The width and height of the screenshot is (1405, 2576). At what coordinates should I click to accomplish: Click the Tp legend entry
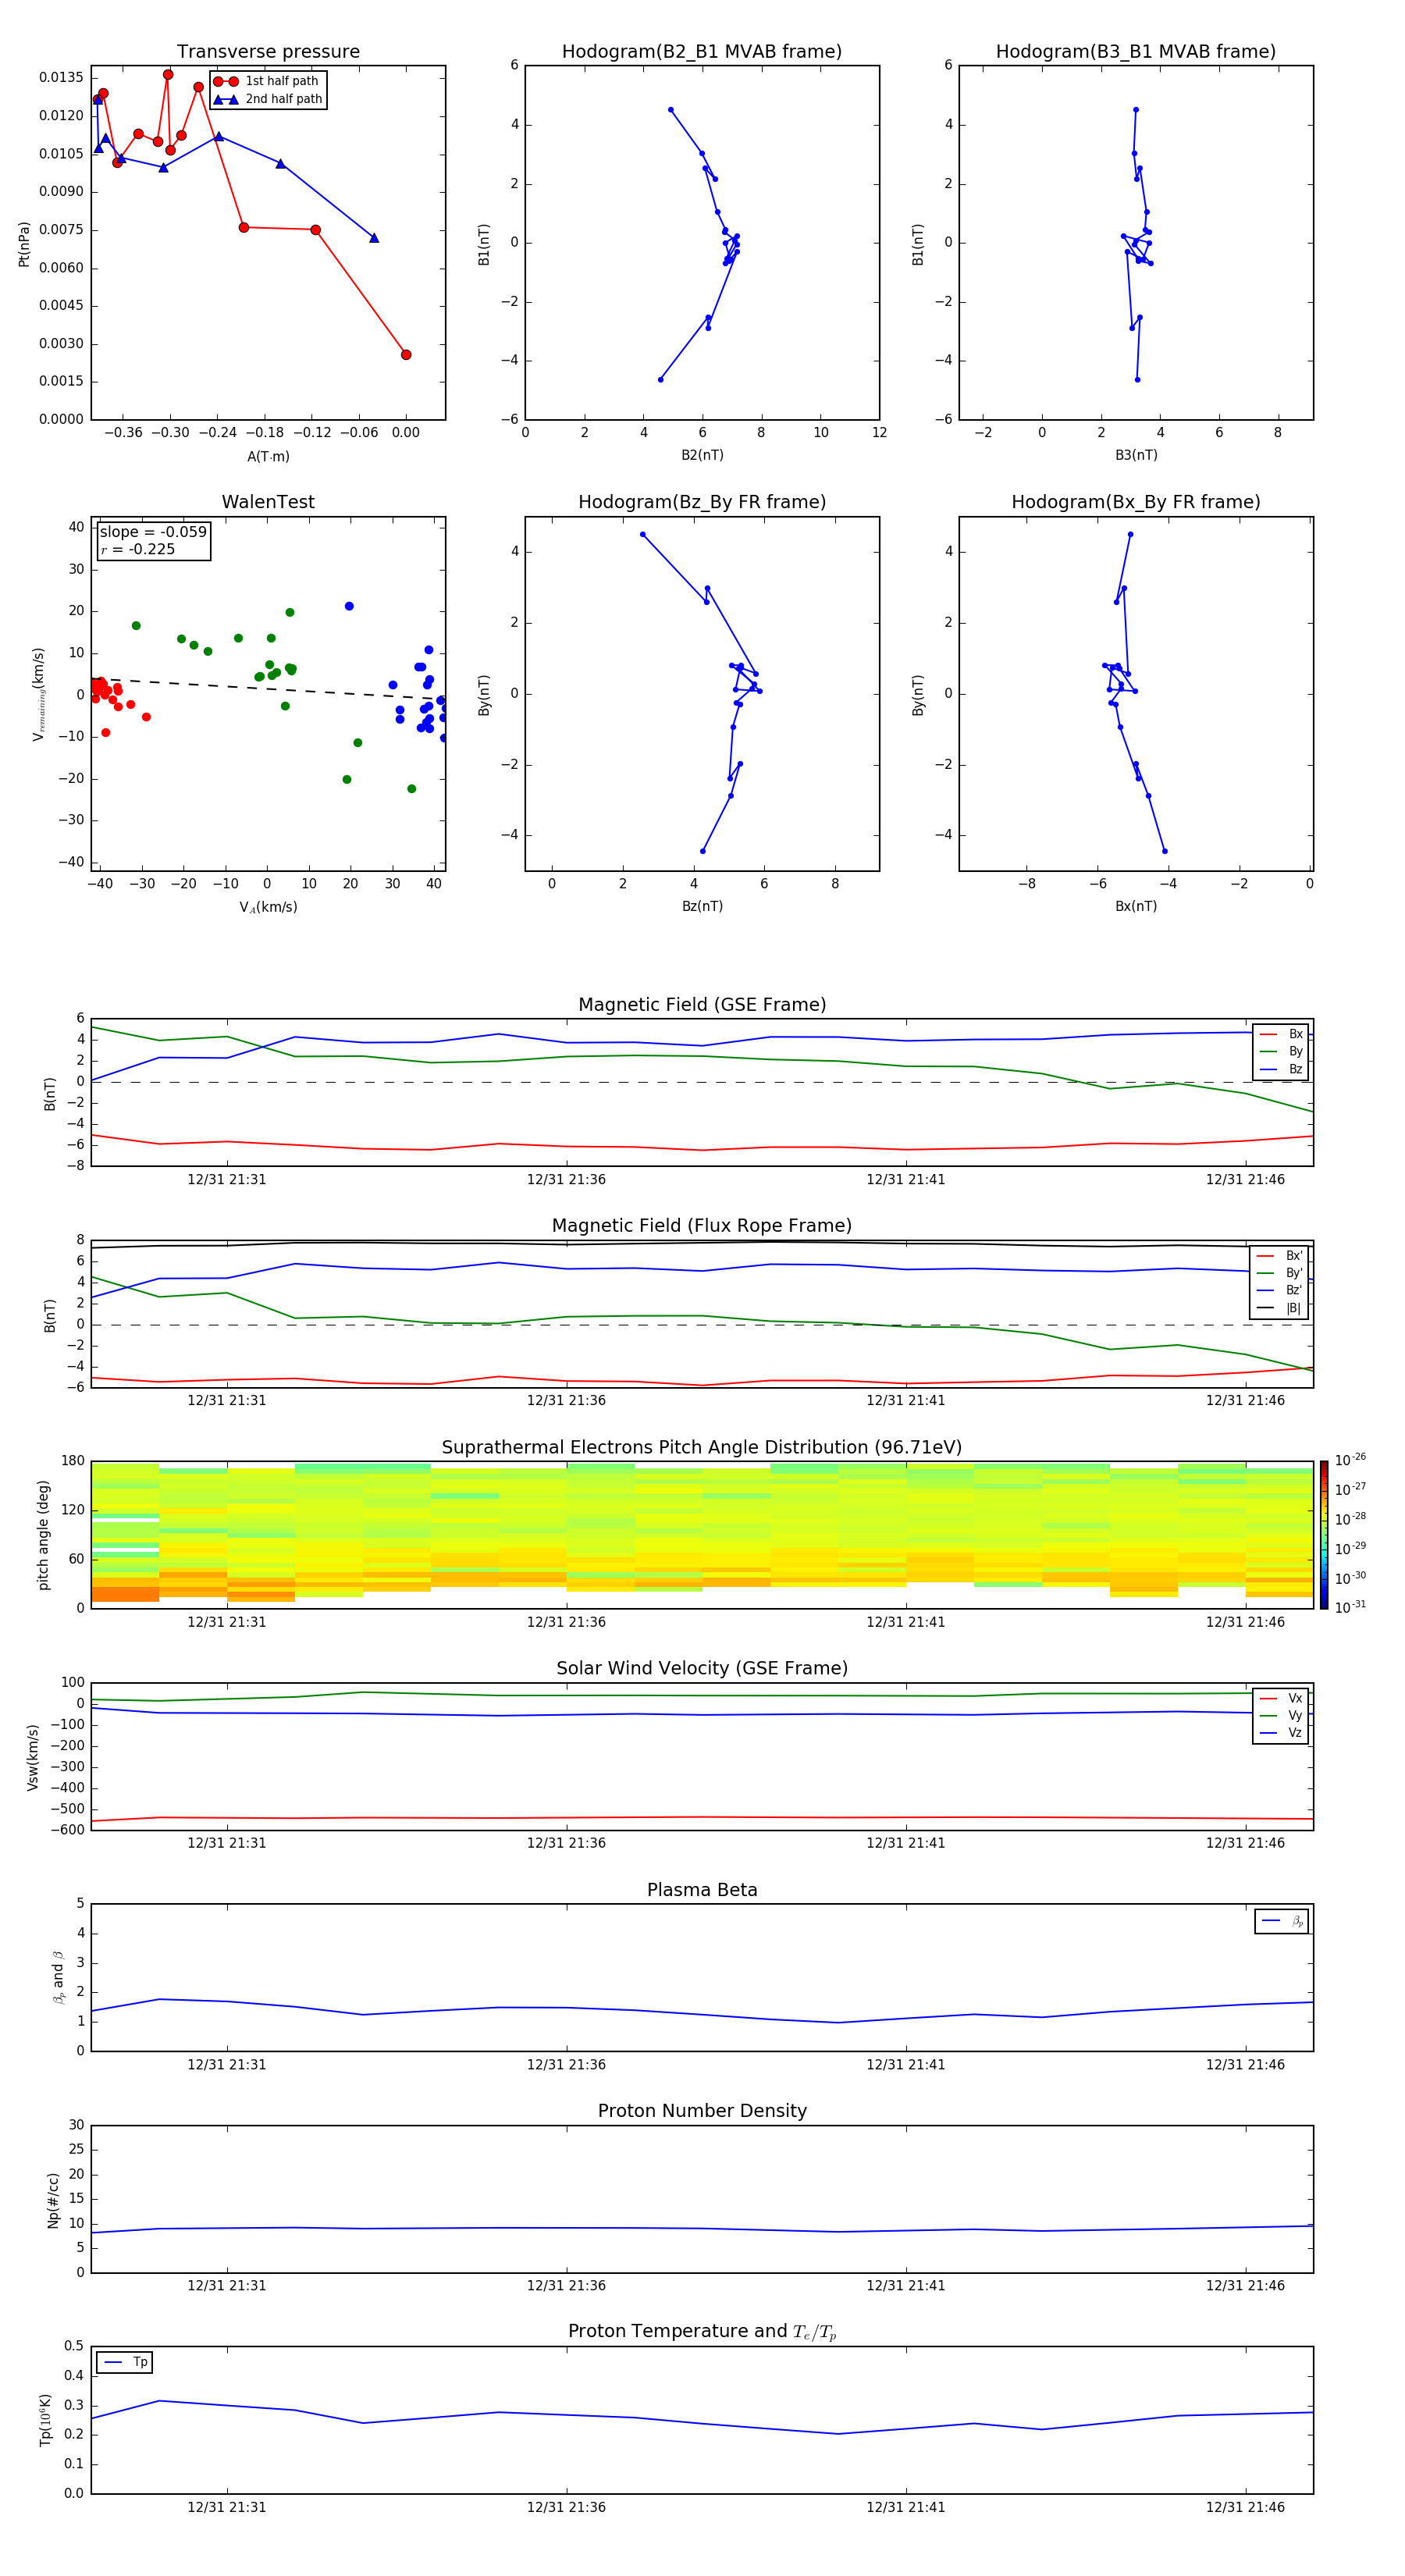click(125, 2362)
